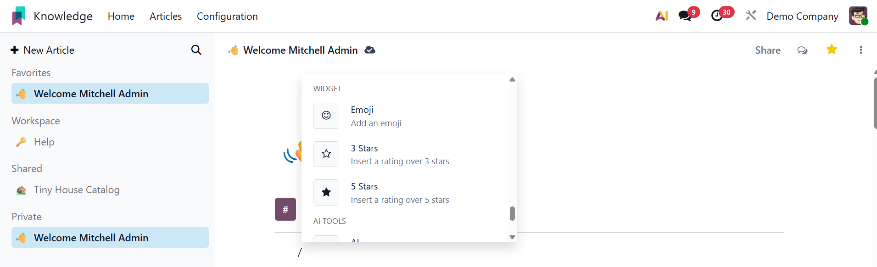877x267 pixels.
Task: Open the article's three-dot options menu
Action: click(x=861, y=50)
